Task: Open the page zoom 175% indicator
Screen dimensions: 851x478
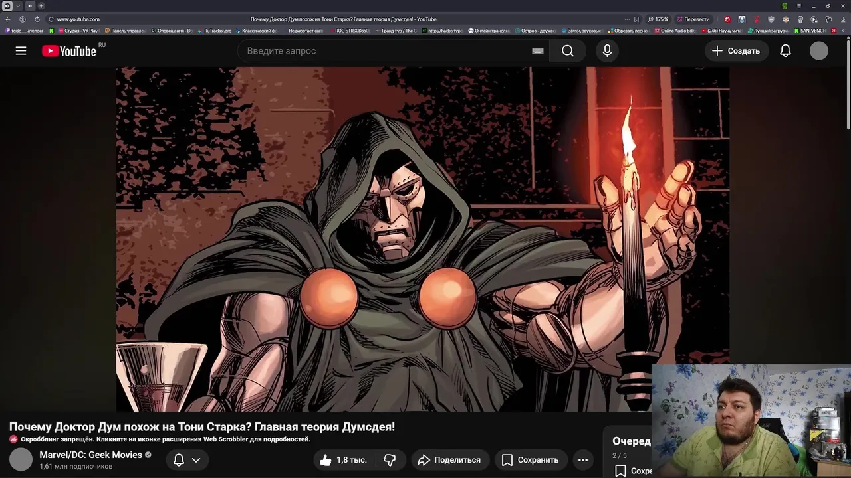Action: pyautogui.click(x=658, y=19)
